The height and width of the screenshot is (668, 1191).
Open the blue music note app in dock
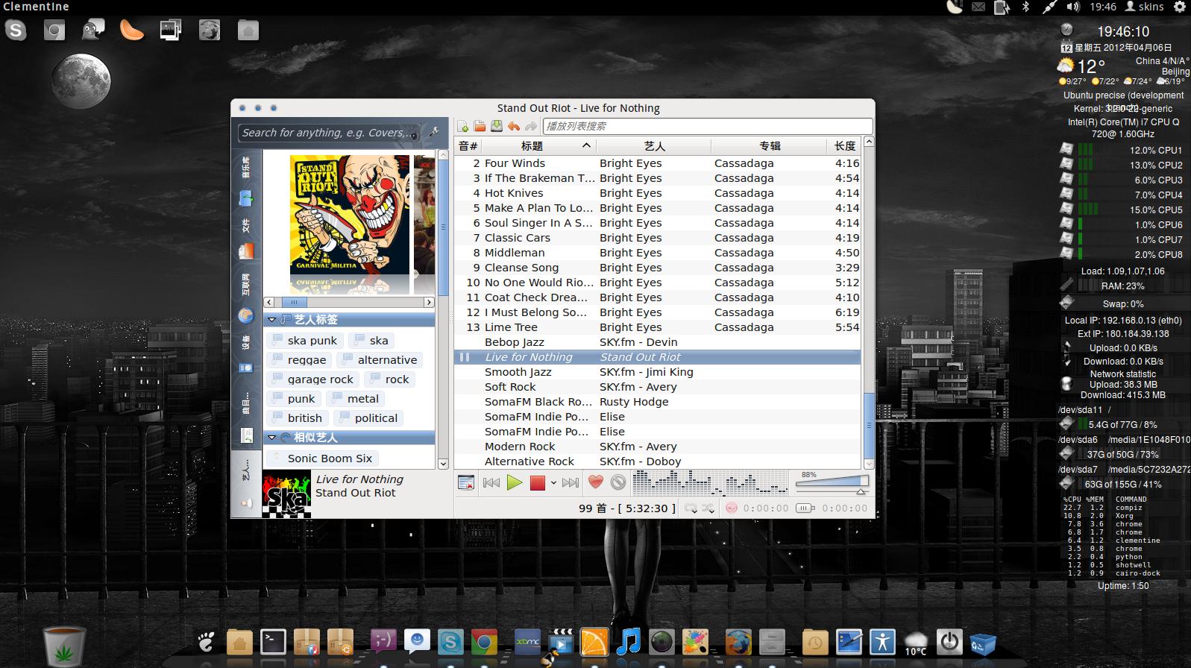628,641
